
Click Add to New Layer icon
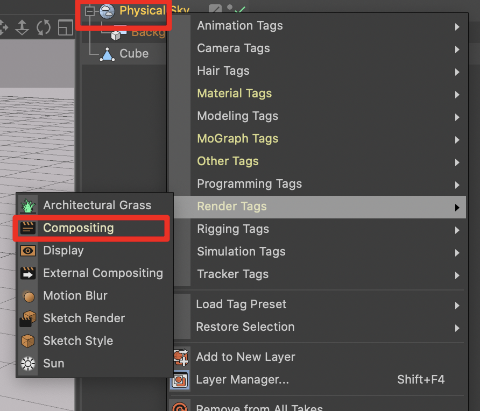point(181,357)
